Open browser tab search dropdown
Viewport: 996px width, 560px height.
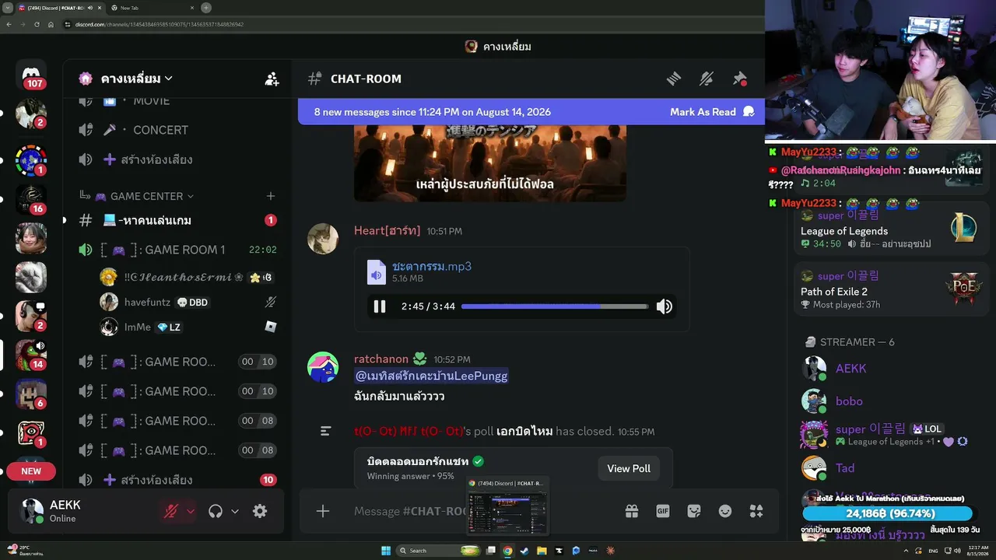point(8,8)
